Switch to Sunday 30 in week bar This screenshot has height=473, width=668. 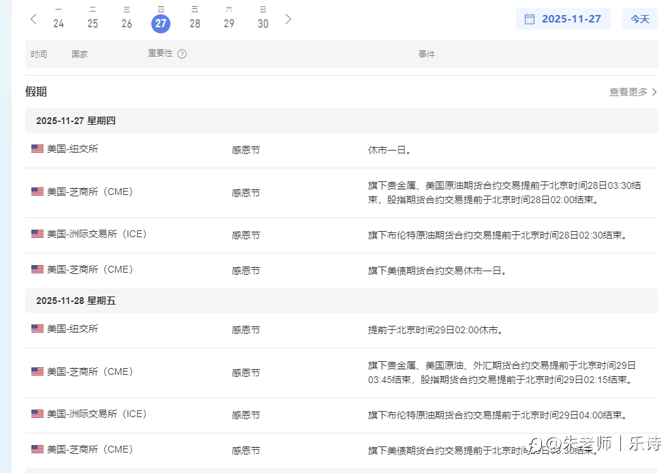[263, 23]
